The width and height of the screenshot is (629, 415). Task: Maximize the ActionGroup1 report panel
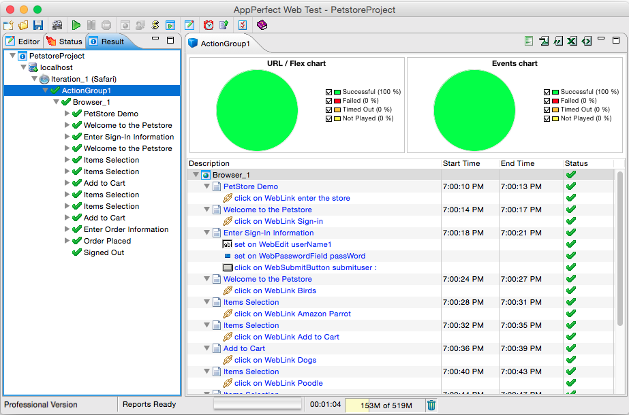[x=616, y=40]
